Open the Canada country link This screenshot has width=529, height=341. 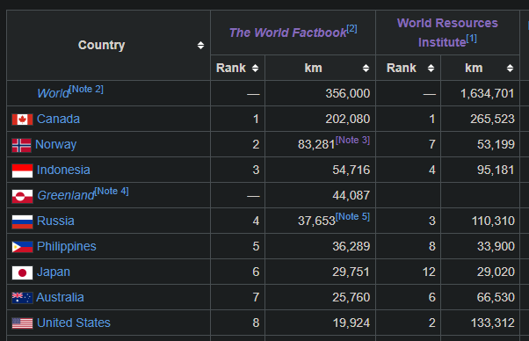point(58,119)
